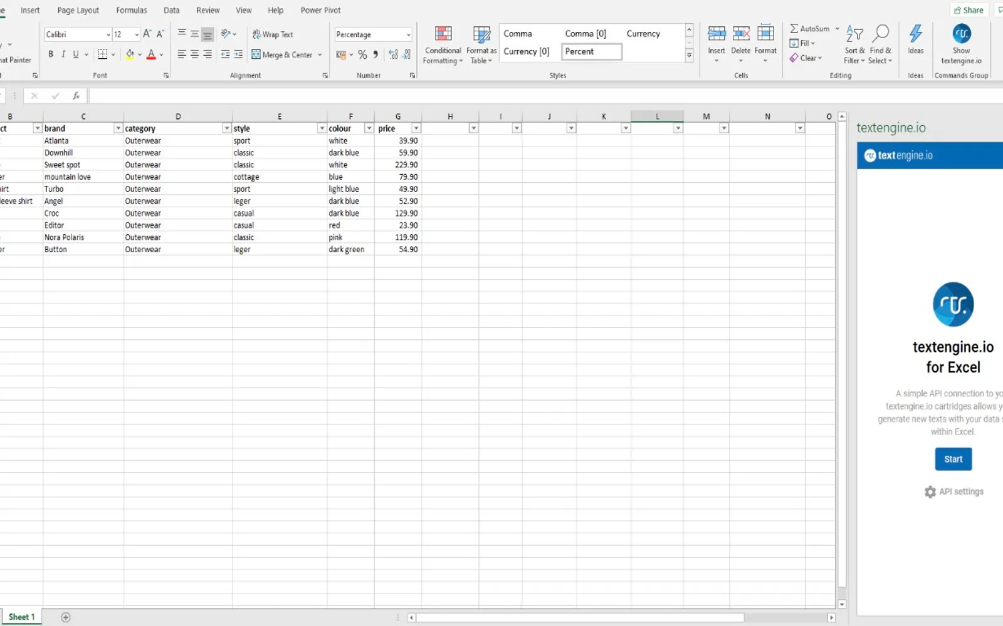
Task: Decrease font size with the small A
Action: [x=160, y=34]
